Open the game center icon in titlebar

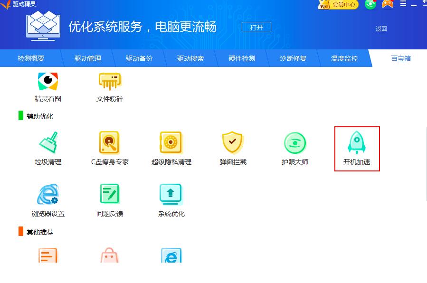[x=387, y=4]
